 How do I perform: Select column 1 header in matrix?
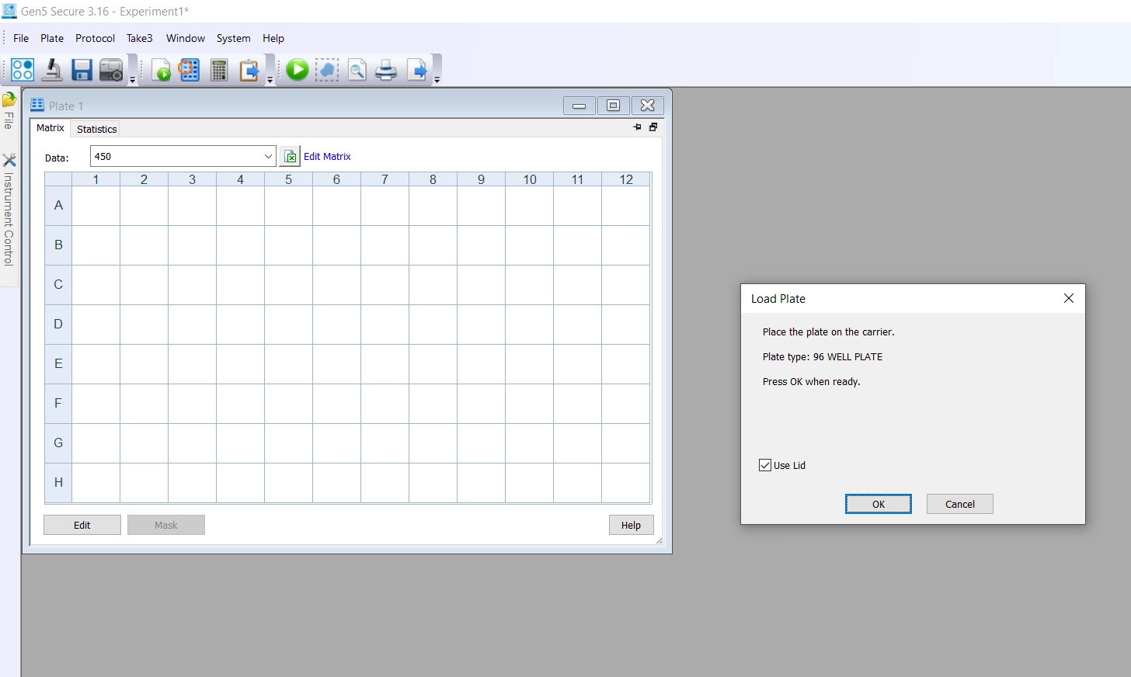click(96, 179)
